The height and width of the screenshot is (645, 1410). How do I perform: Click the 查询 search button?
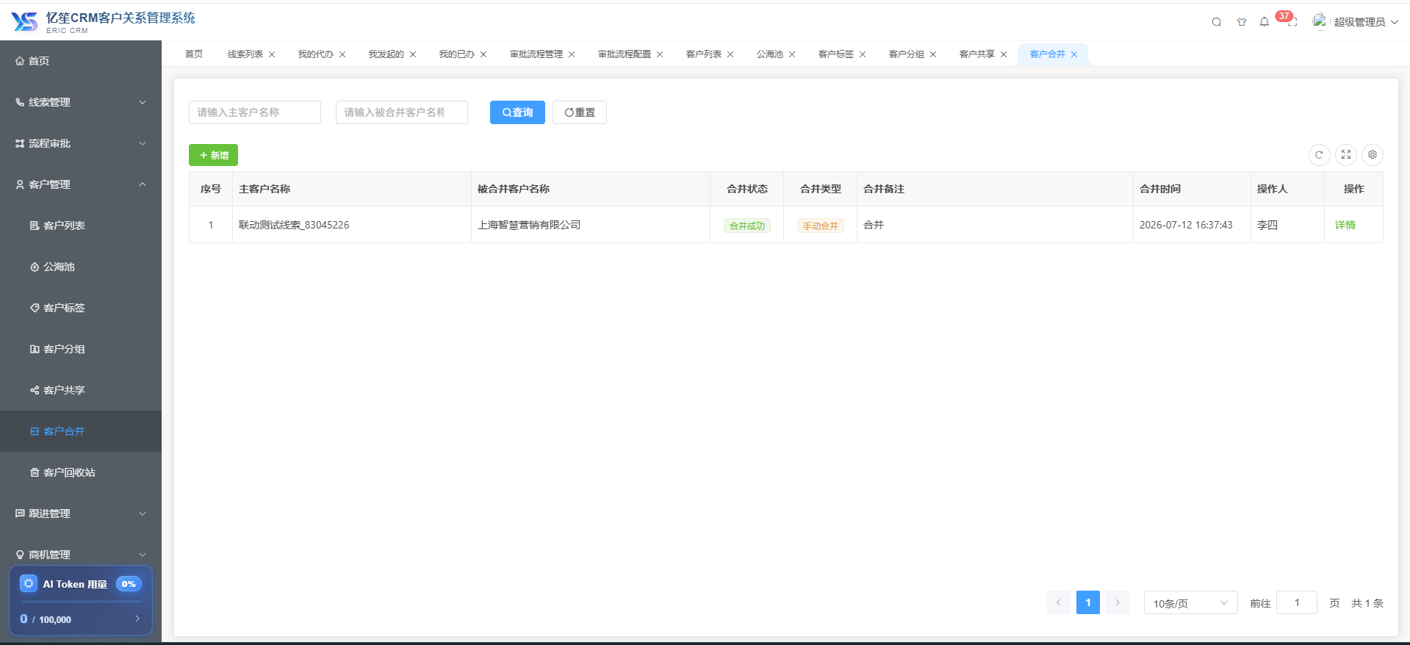click(x=517, y=112)
